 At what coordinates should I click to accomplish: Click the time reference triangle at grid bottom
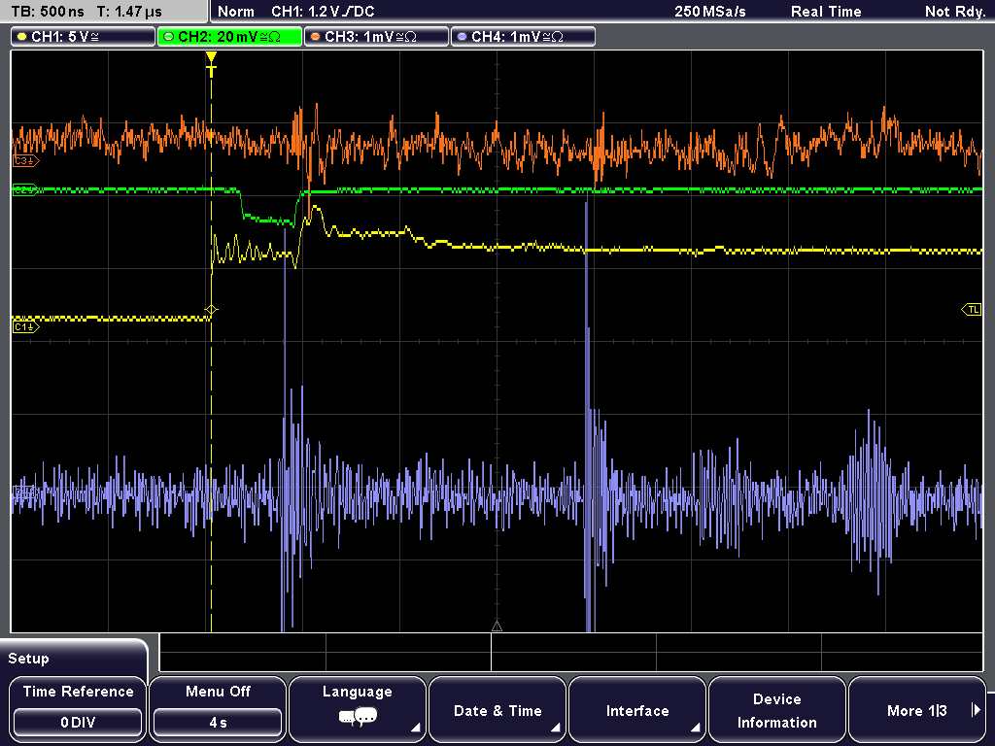click(497, 627)
